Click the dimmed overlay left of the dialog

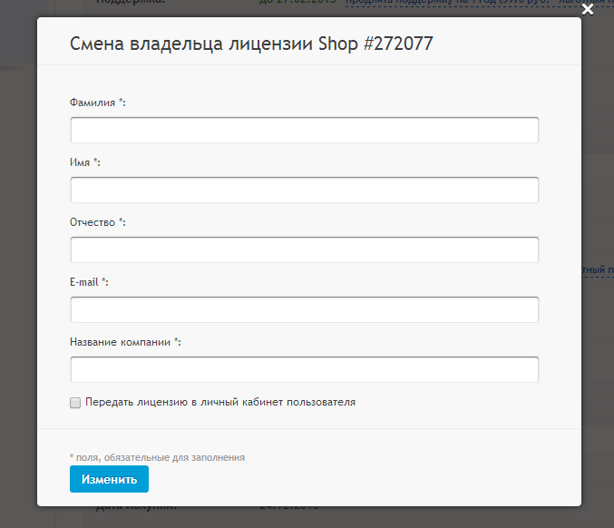tap(18, 272)
